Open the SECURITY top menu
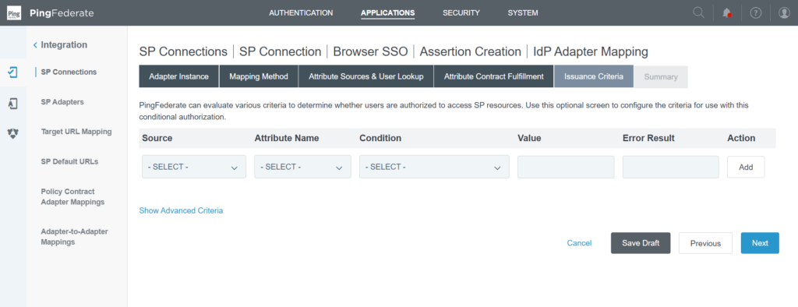The width and height of the screenshot is (798, 307). coord(461,12)
